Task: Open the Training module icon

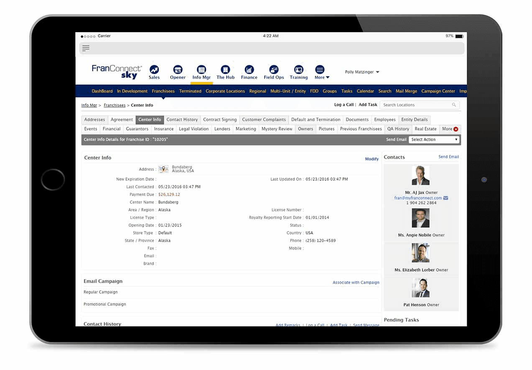Action: pos(299,70)
